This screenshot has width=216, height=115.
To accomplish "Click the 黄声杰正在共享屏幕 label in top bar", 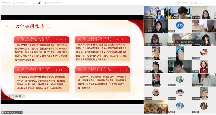I will click(x=50, y=2).
